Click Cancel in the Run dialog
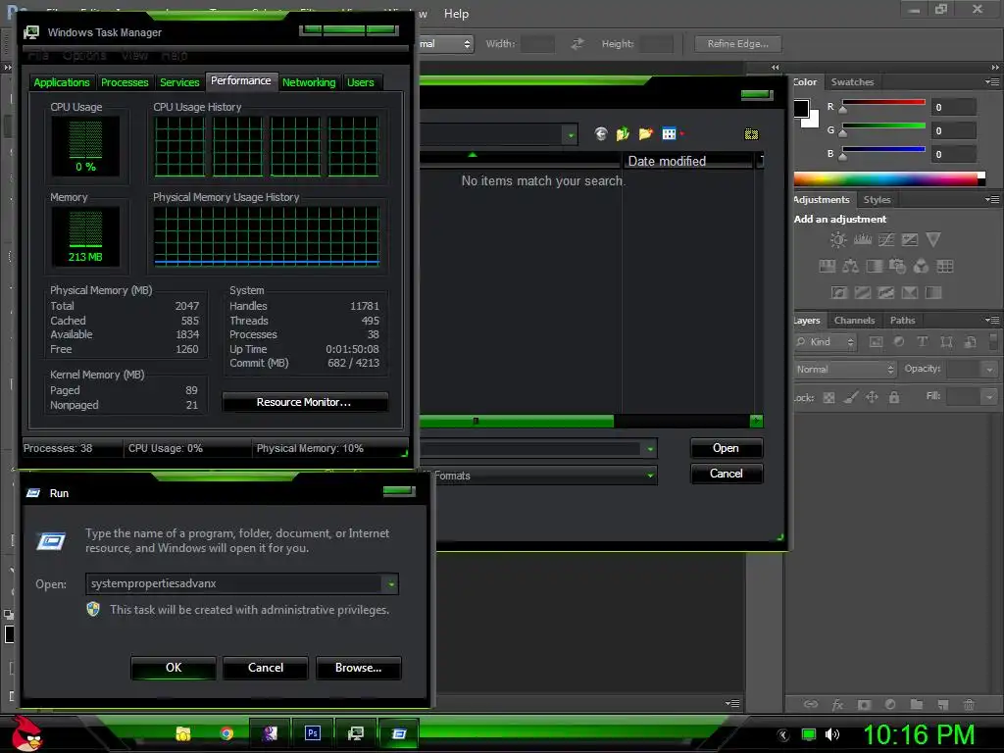 [266, 668]
